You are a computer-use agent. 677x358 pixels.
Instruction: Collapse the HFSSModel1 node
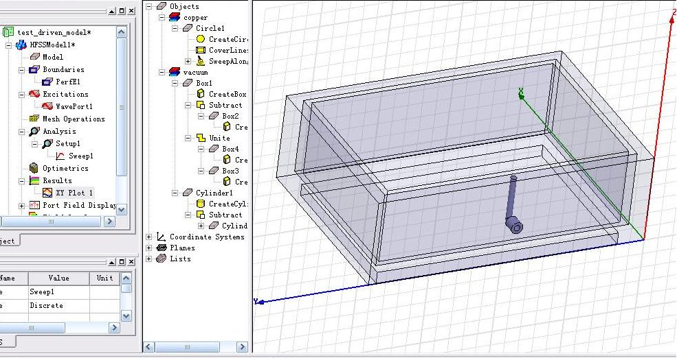8,45
